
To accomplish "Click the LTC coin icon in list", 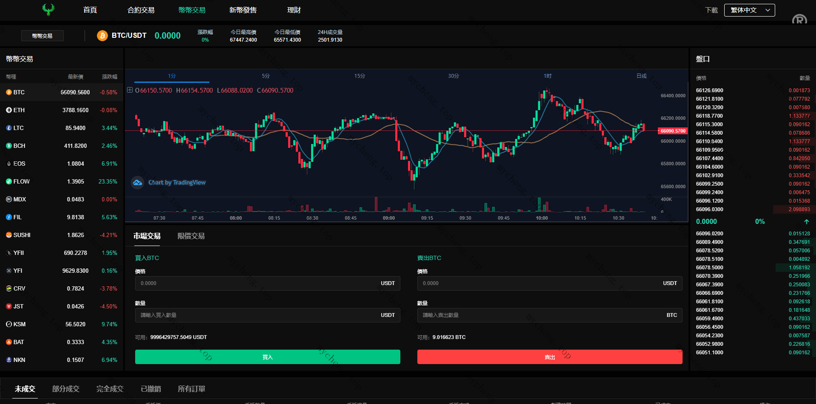I will [x=9, y=128].
